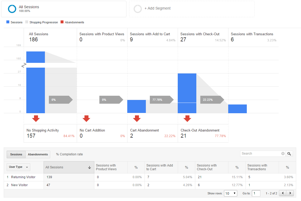Click the blue Sessions legend swatch
Viewport: 301px width, 201px height.
click(8, 22)
